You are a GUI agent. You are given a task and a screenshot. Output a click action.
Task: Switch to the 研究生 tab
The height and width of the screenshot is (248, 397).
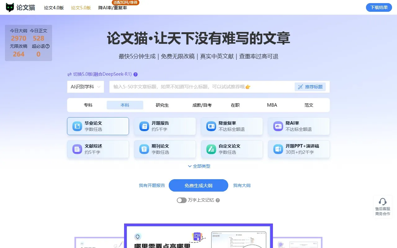click(x=162, y=105)
